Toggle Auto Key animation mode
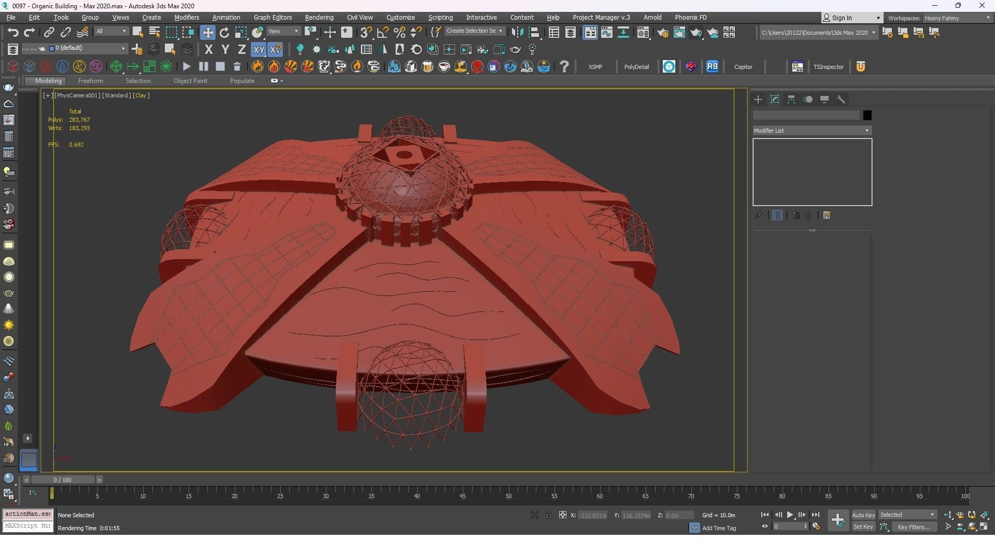Viewport: 995px width, 539px height. 863,515
